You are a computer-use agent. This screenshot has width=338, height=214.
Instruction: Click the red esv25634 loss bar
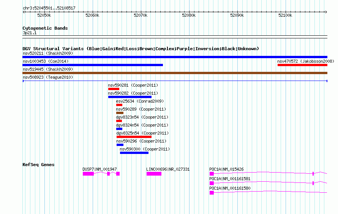click(x=119, y=105)
